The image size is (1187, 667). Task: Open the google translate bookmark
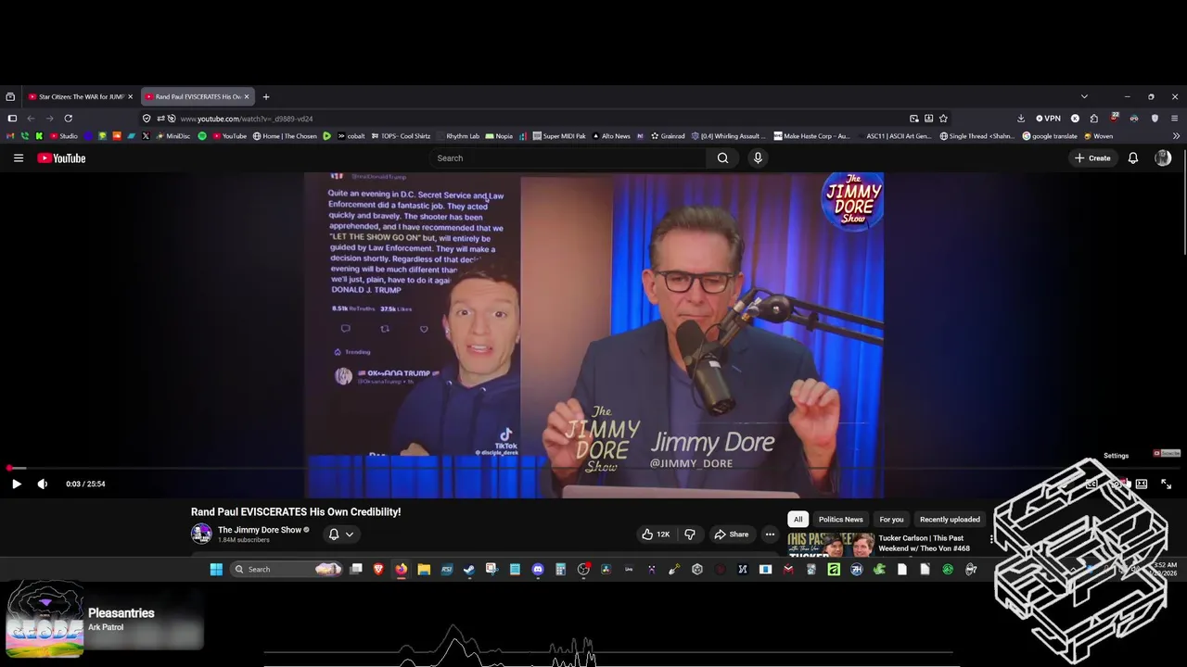click(1050, 136)
